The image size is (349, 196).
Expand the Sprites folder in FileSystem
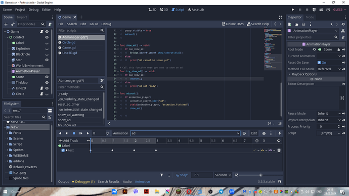pos(8,150)
